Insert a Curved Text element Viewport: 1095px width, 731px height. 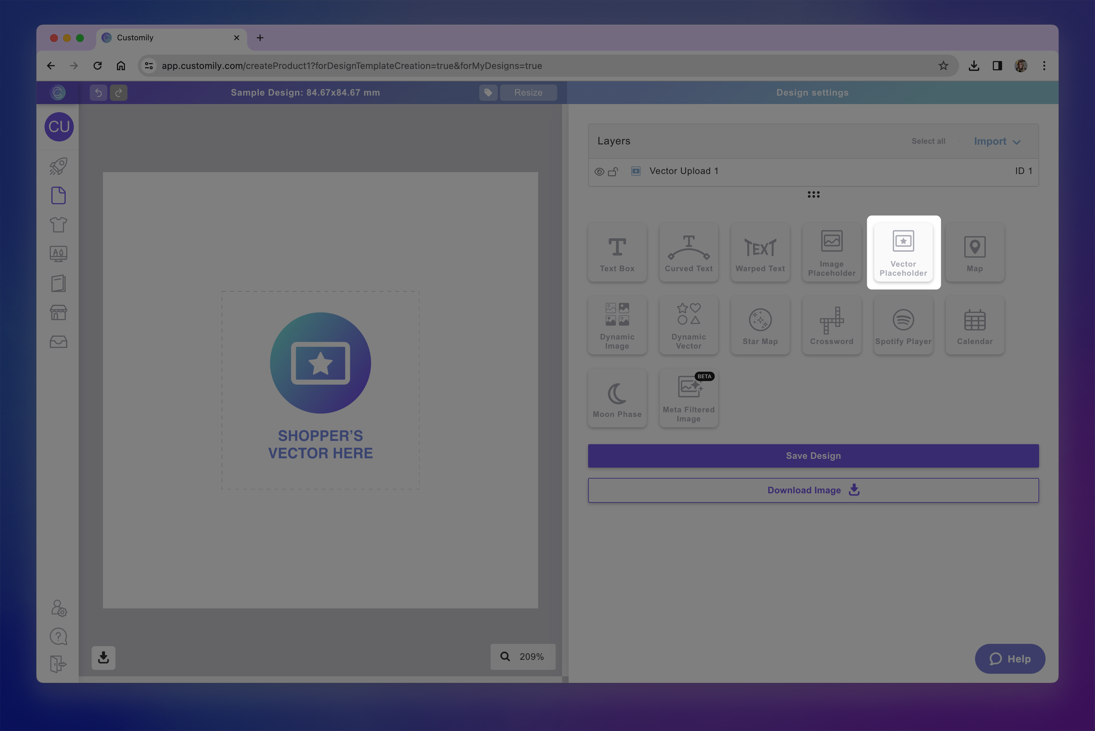[689, 253]
